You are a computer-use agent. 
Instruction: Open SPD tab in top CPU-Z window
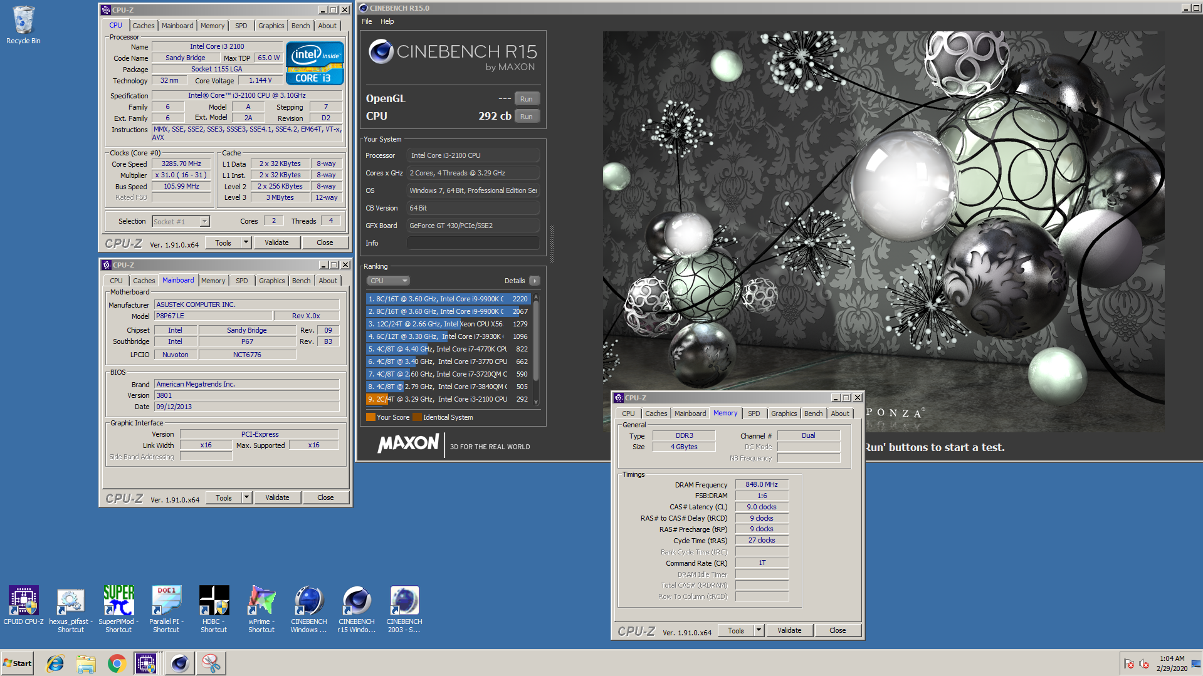point(241,26)
